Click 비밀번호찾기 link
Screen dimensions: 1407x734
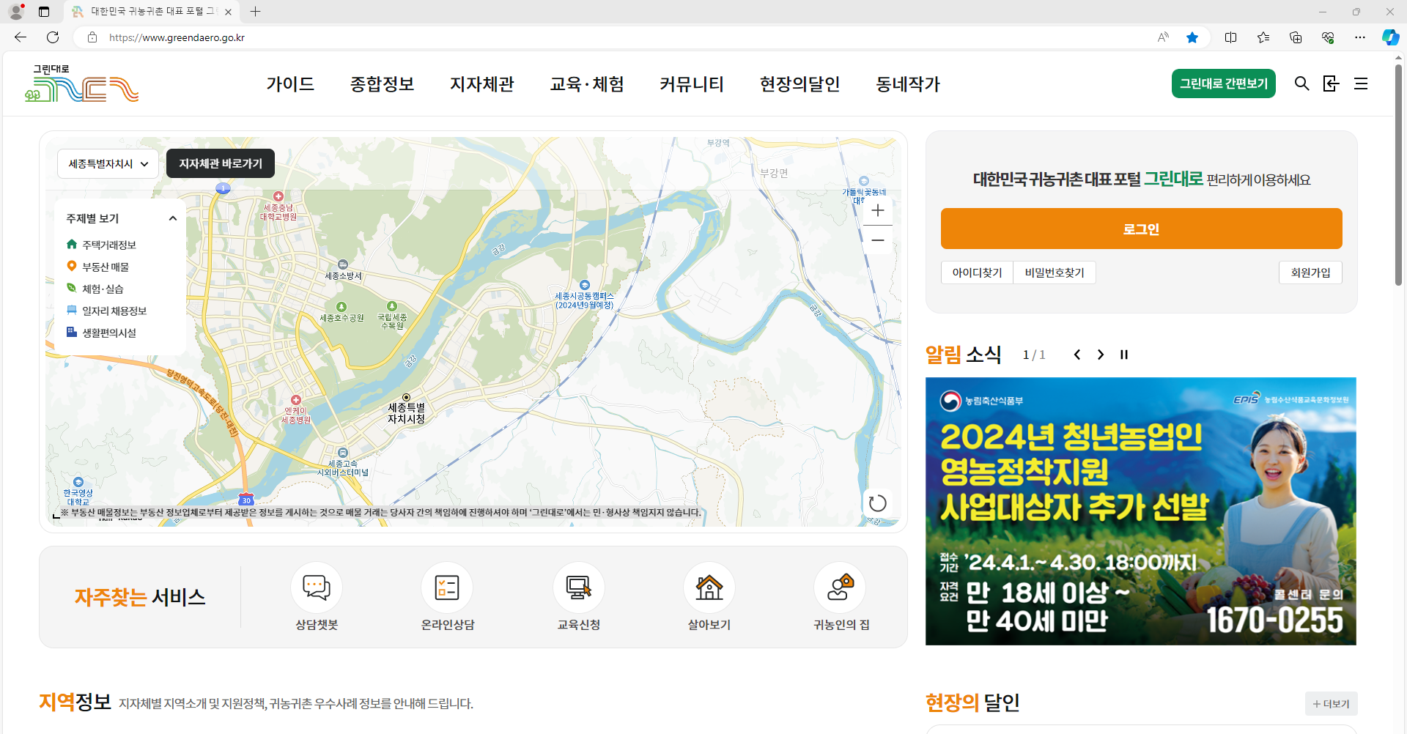(1055, 273)
